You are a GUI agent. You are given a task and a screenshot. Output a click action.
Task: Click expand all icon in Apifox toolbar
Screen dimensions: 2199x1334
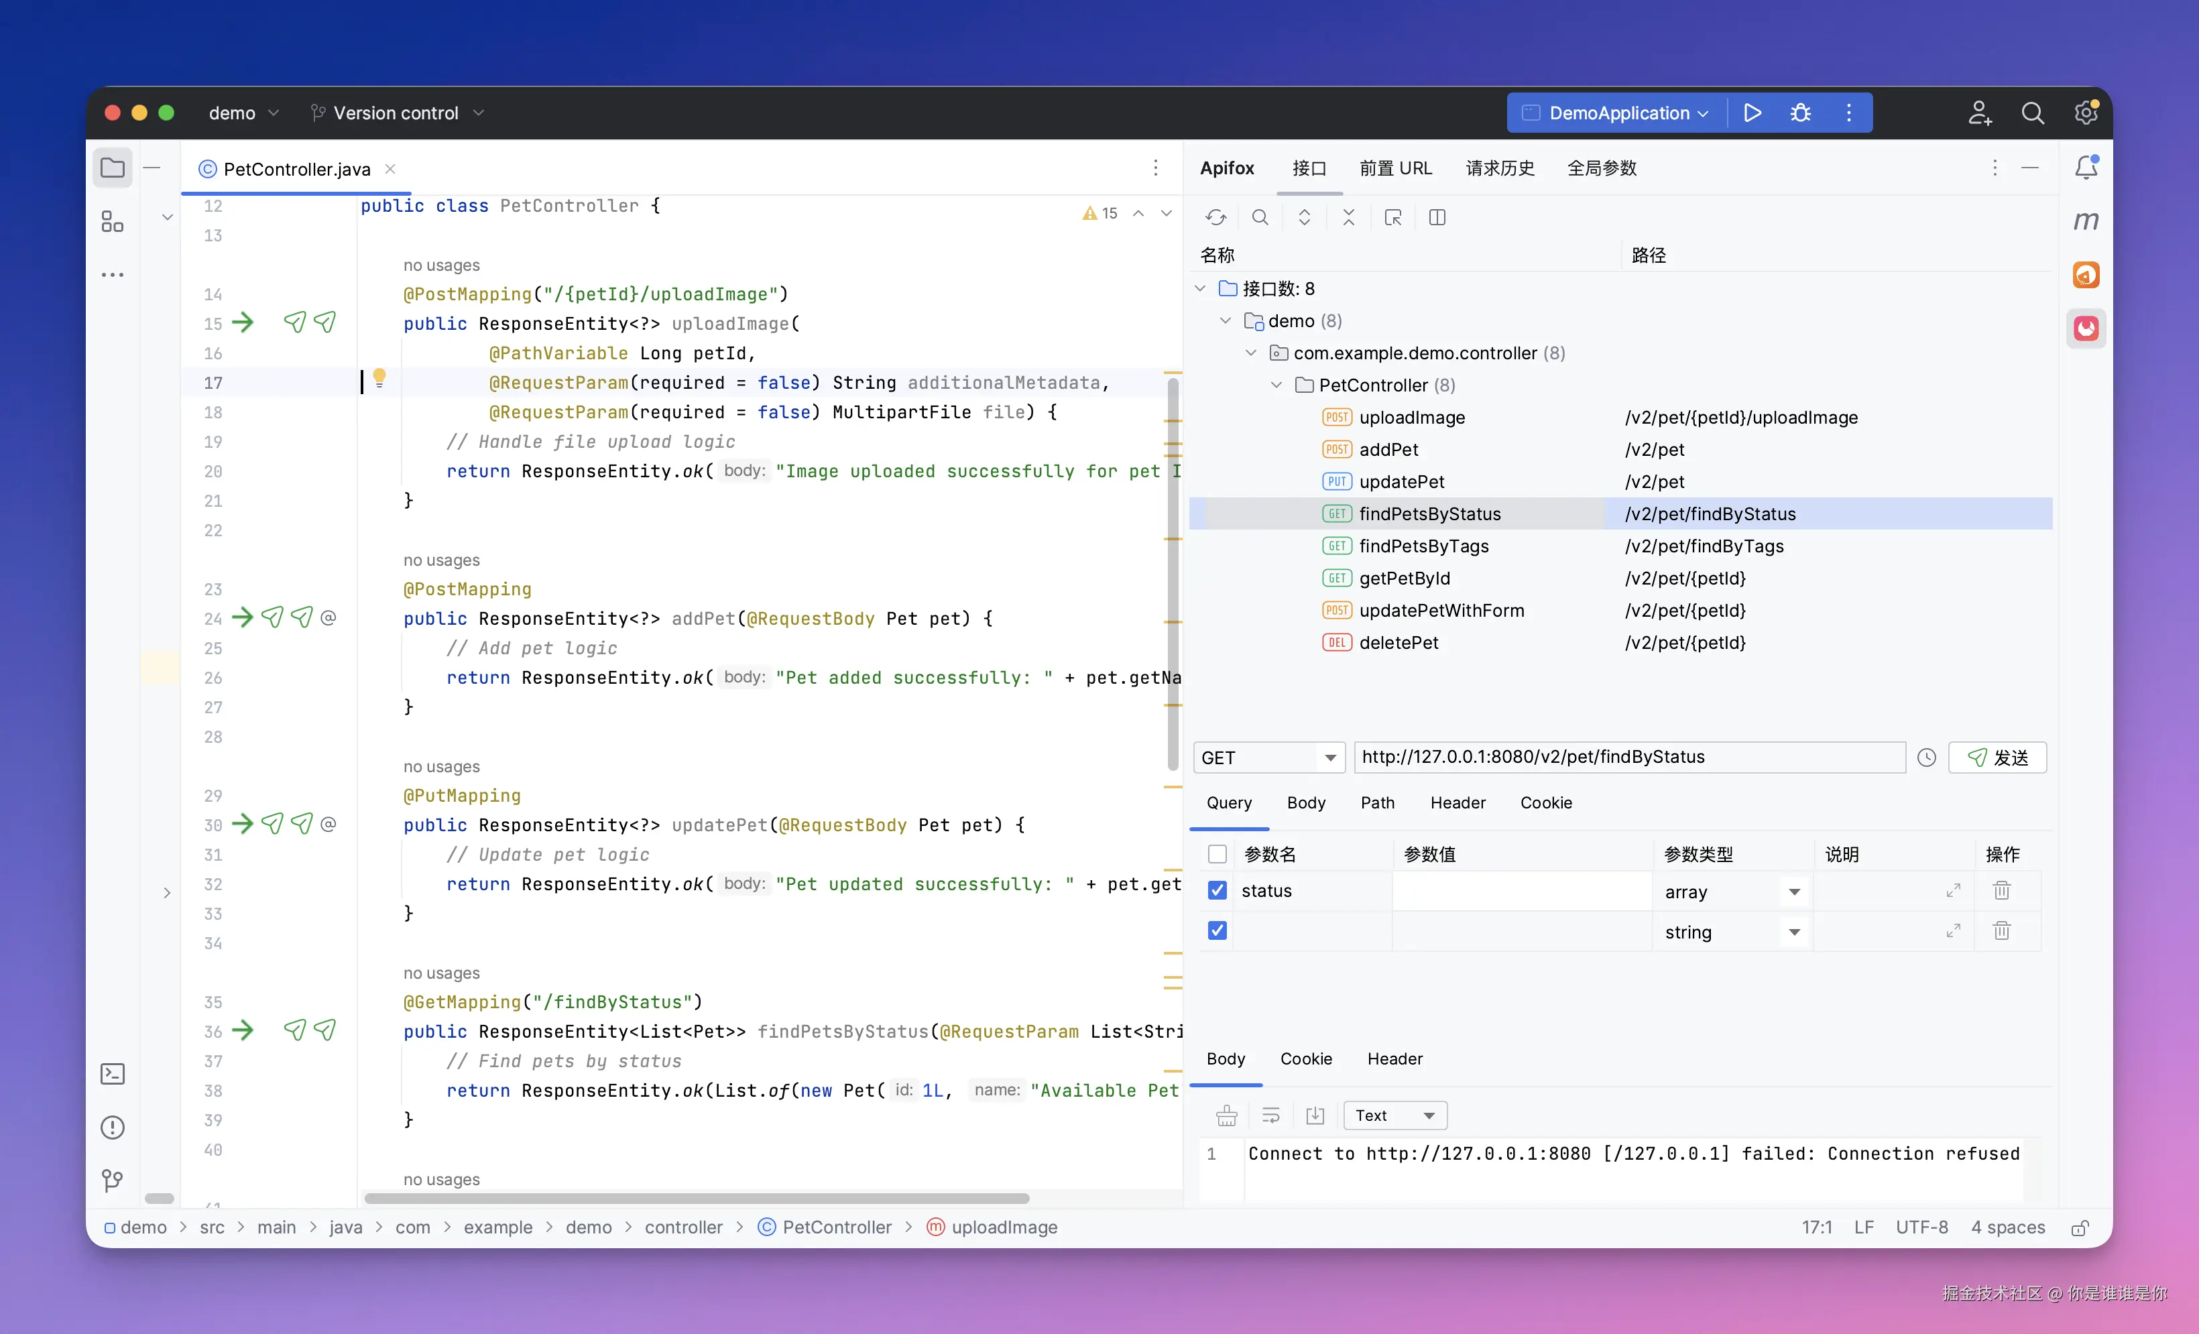pos(1304,217)
